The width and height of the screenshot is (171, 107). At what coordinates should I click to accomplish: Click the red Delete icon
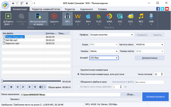(x=54, y=16)
